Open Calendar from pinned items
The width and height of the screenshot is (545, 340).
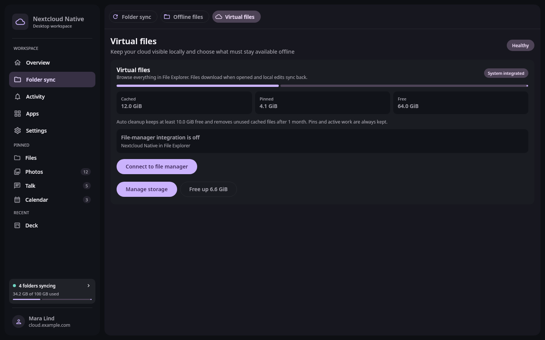(52, 200)
